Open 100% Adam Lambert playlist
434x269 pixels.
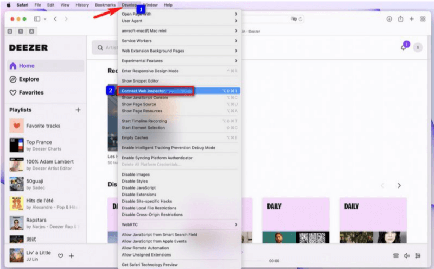pos(42,165)
